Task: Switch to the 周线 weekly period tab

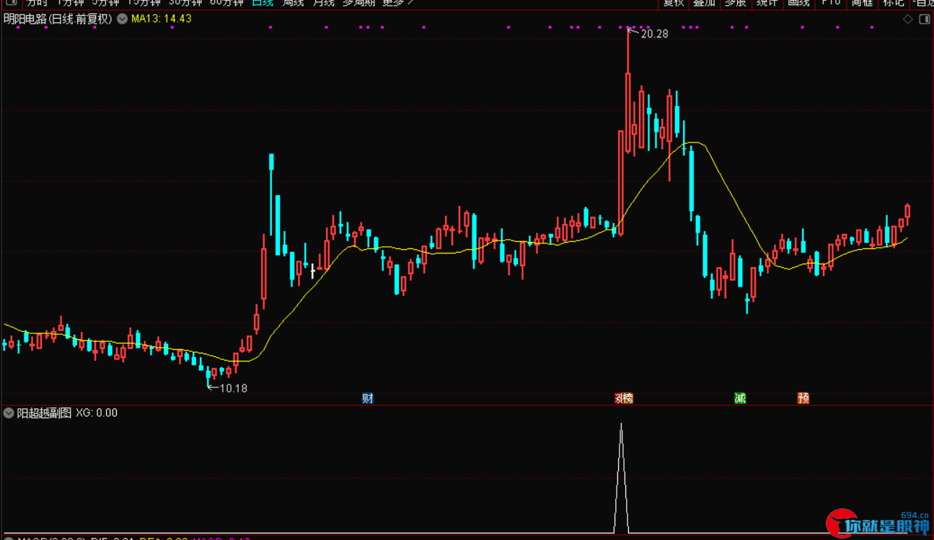Action: click(294, 3)
